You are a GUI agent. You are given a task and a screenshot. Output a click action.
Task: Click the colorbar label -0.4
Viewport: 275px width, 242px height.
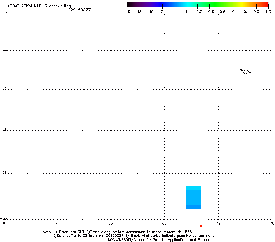[x=234, y=12]
